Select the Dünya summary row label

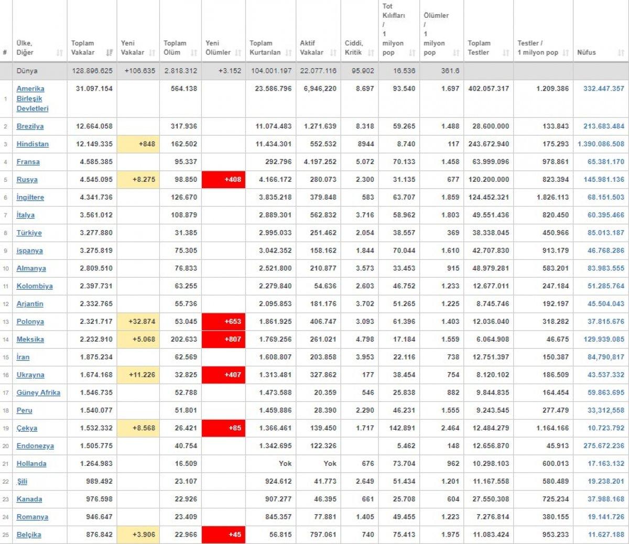(x=27, y=71)
